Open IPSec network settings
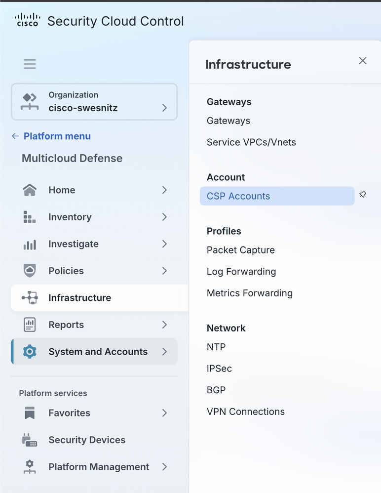Image resolution: width=381 pixels, height=493 pixels. 219,369
